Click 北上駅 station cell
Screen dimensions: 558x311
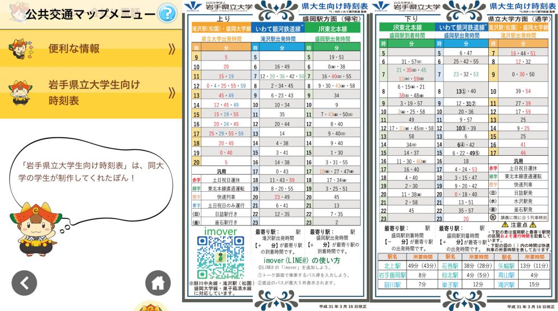tap(392, 266)
